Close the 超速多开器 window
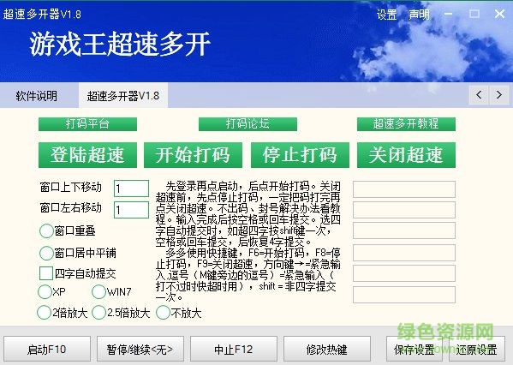The height and width of the screenshot is (365, 513). 499,14
